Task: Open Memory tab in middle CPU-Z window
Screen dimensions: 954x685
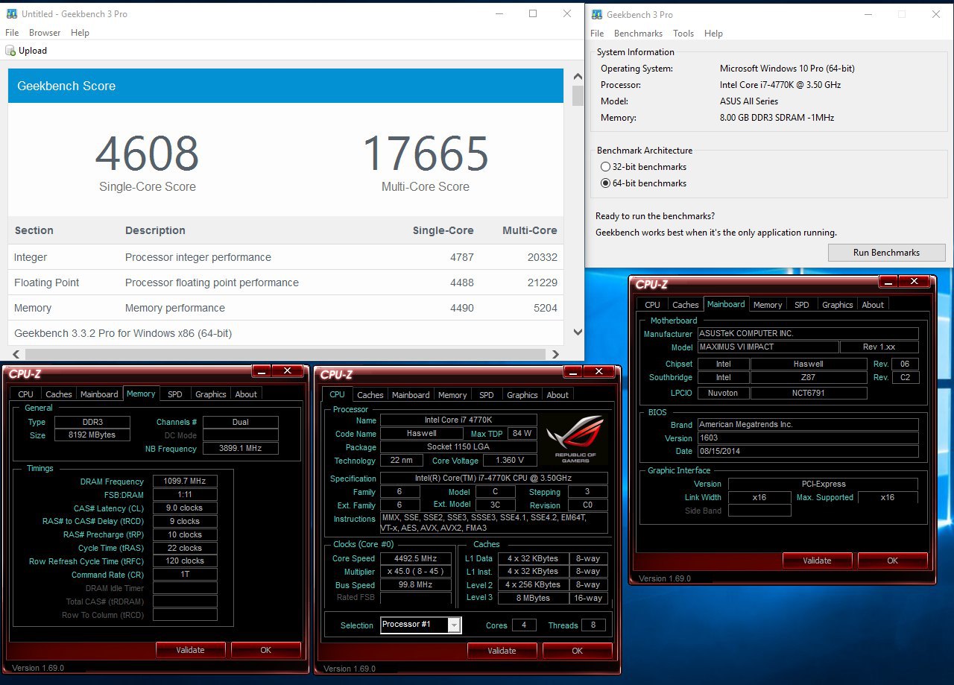Action: point(452,395)
